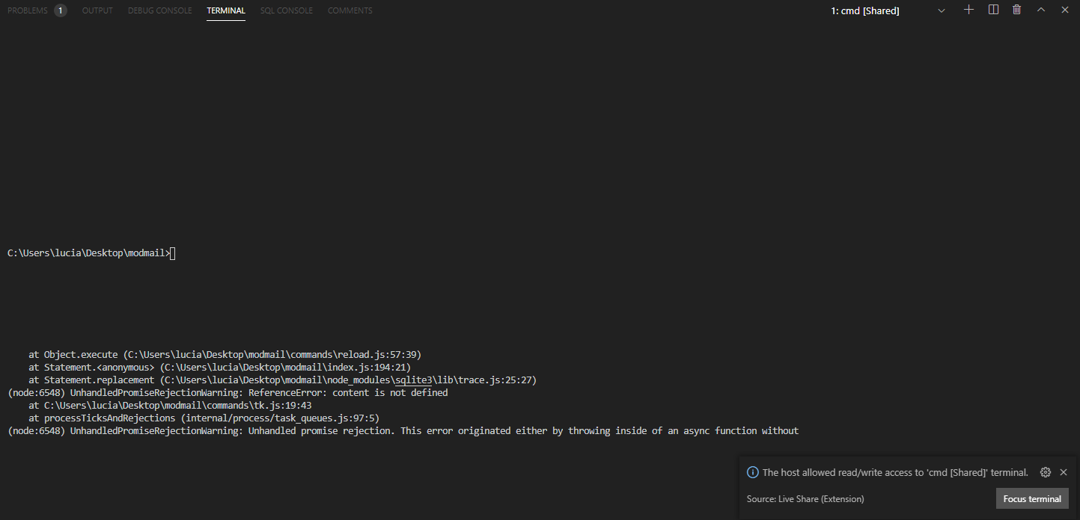
Task: Open the sqlite3 link in the stack trace
Action: 413,380
